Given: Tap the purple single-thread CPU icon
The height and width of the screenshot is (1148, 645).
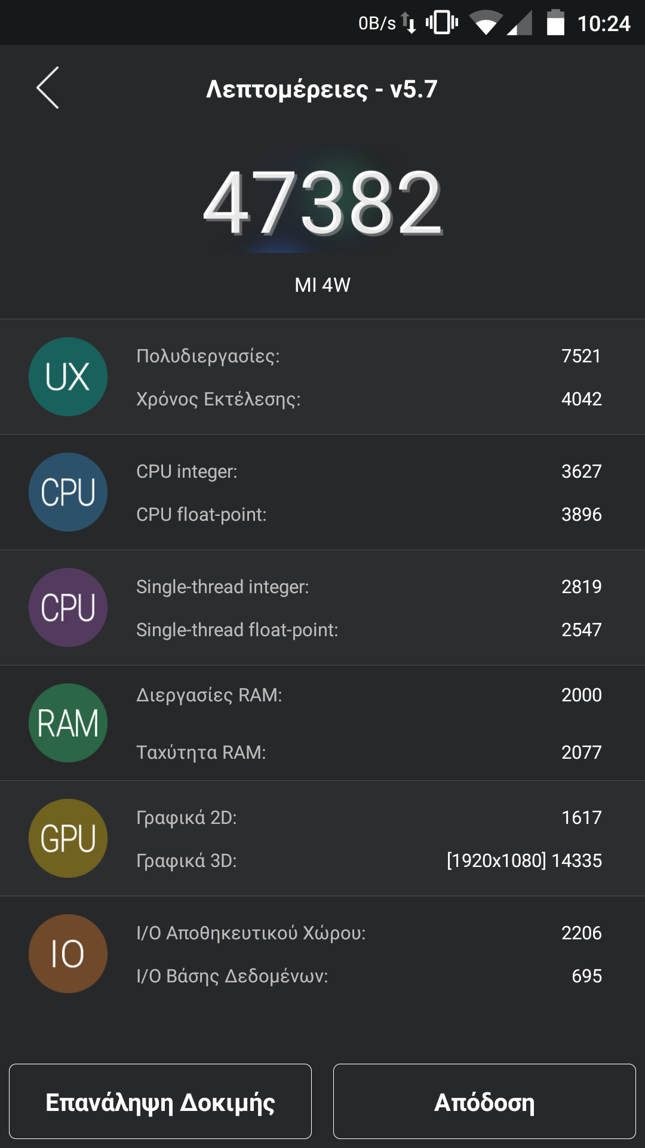Looking at the screenshot, I should (x=68, y=607).
